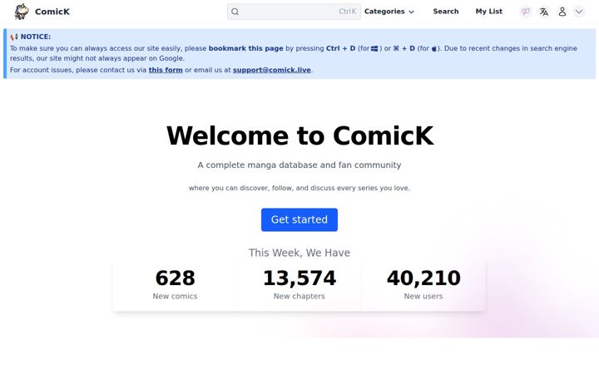The width and height of the screenshot is (599, 374).
Task: Open the 'this form' contact link
Action: pyautogui.click(x=166, y=70)
